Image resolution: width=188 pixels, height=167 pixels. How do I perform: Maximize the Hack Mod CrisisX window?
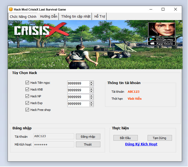coord(163,9)
